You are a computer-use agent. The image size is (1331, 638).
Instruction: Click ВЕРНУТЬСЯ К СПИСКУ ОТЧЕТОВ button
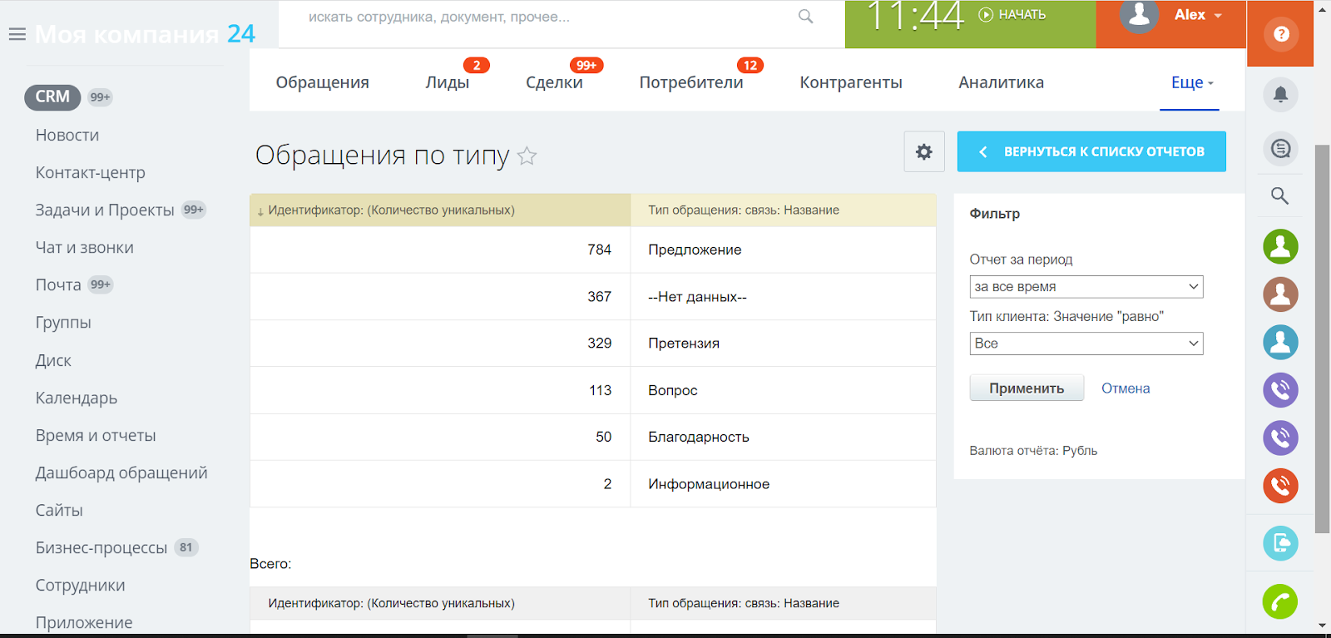coord(1091,151)
